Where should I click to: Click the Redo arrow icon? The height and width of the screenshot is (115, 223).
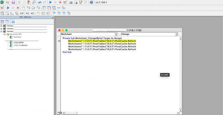coord(45,2)
